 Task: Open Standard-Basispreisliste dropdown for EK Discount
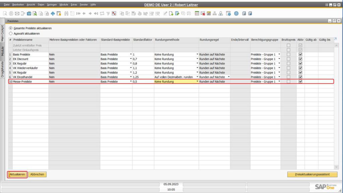point(131,59)
